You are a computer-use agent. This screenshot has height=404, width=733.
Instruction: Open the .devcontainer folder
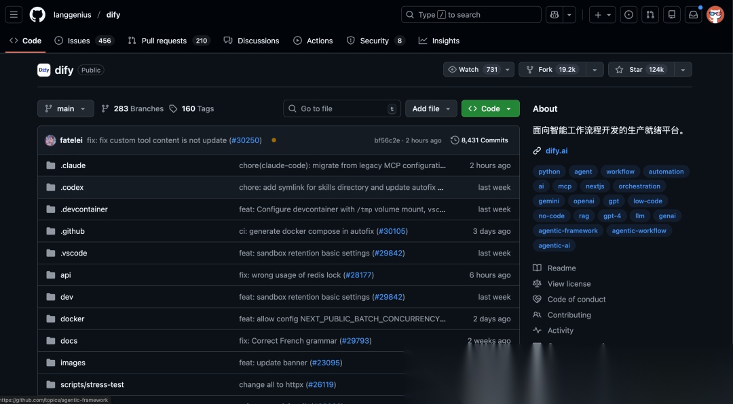(84, 209)
